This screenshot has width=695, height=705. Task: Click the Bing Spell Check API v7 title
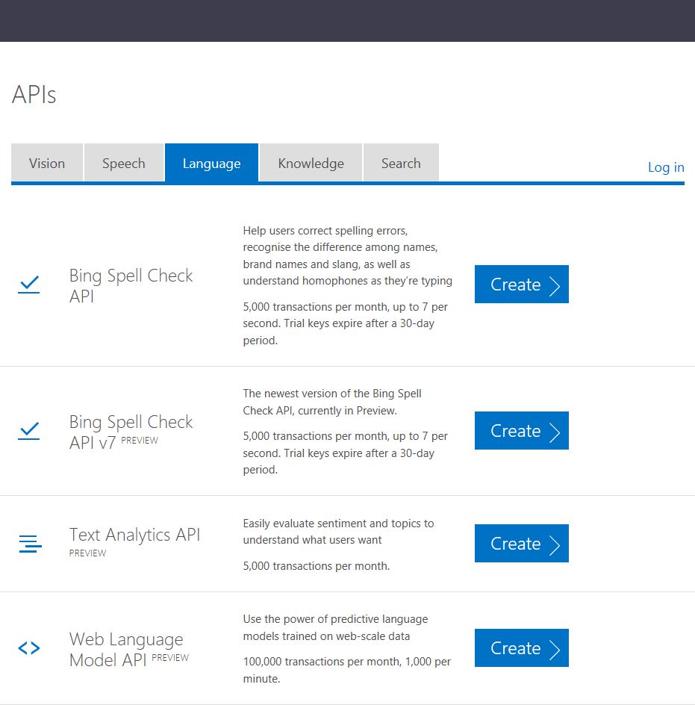click(x=131, y=432)
